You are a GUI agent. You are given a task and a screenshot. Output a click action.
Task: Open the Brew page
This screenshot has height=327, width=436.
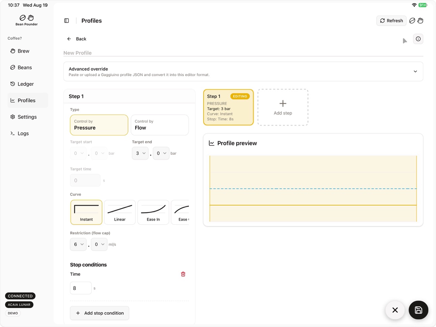pyautogui.click(x=28, y=51)
